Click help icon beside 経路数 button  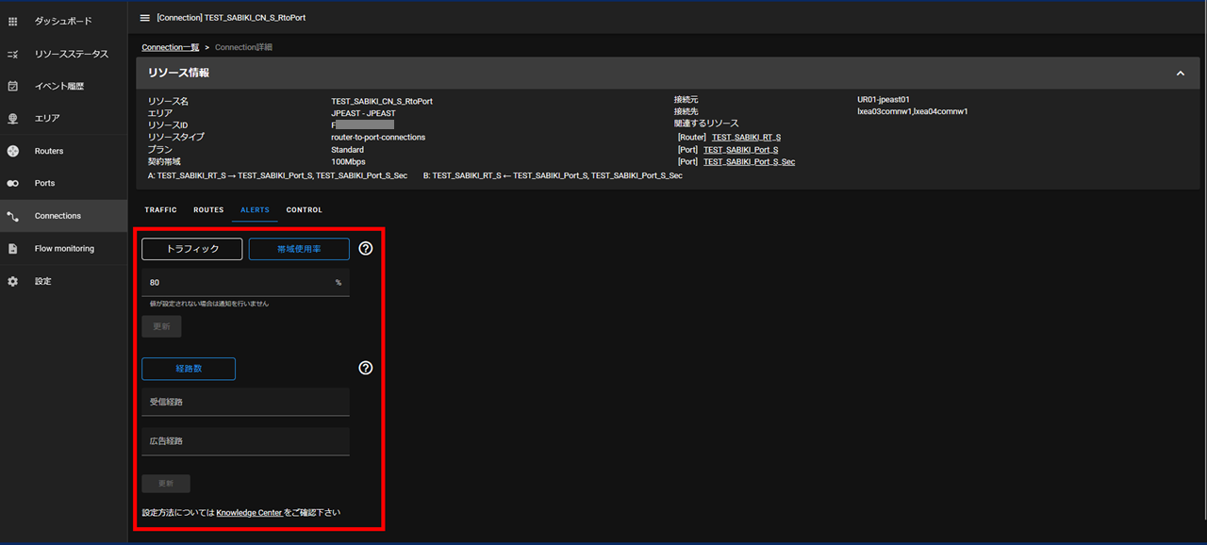click(x=366, y=368)
